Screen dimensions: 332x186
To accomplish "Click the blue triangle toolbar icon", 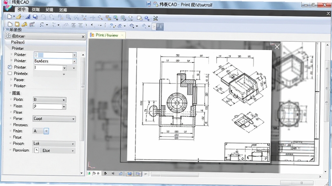I will [28, 17].
